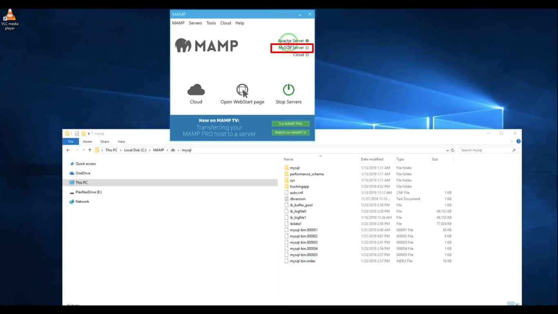The image size is (558, 314).
Task: Click Properties icon in quick access toolbar
Action: (x=77, y=133)
